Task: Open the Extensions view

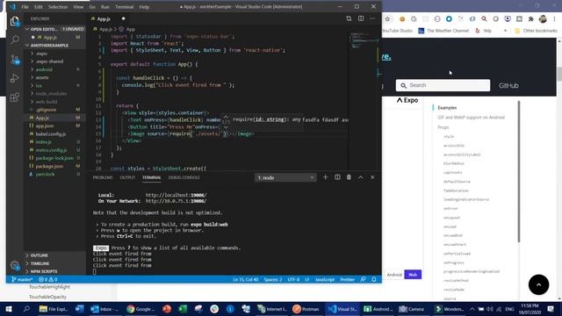Action: [15, 97]
